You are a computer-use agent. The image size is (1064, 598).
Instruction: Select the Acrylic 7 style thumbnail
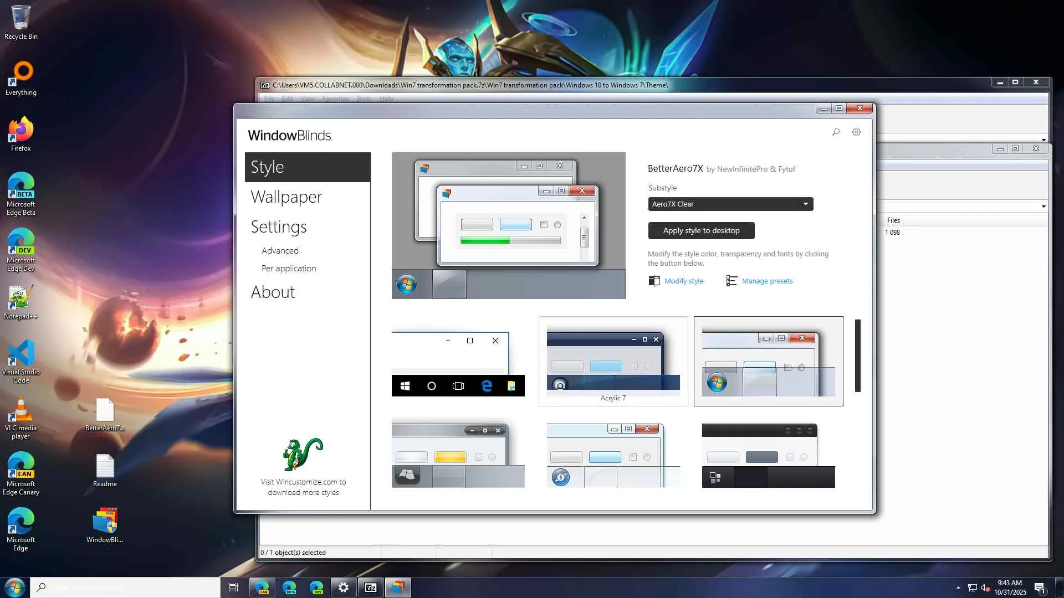(x=613, y=361)
